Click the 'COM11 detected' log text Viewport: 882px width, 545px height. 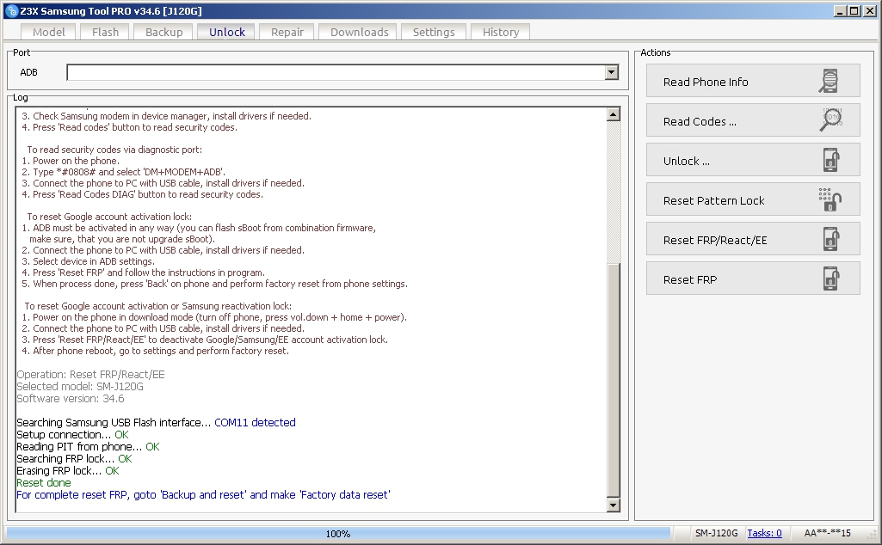click(x=255, y=423)
